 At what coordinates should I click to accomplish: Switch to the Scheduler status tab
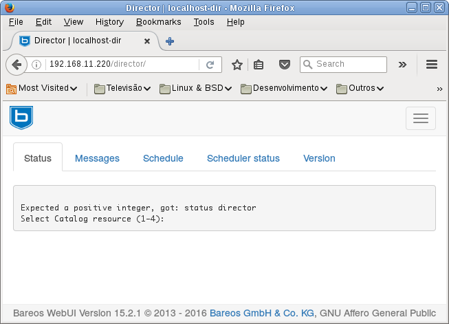tap(243, 158)
